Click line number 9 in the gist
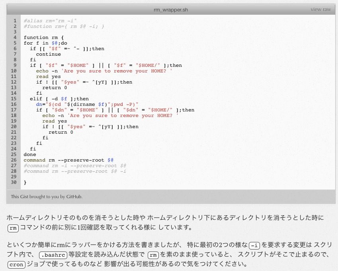The width and height of the screenshot is (338, 271). 15,65
